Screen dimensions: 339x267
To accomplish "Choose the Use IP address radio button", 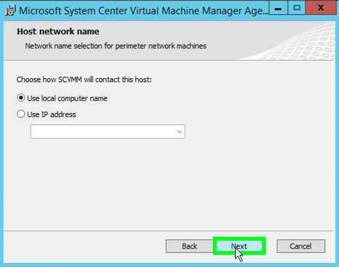I will (21, 114).
